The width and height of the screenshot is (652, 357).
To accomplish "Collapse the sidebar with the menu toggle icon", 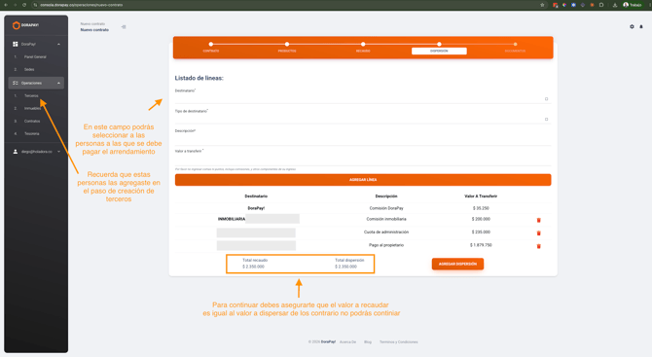I will click(x=124, y=27).
